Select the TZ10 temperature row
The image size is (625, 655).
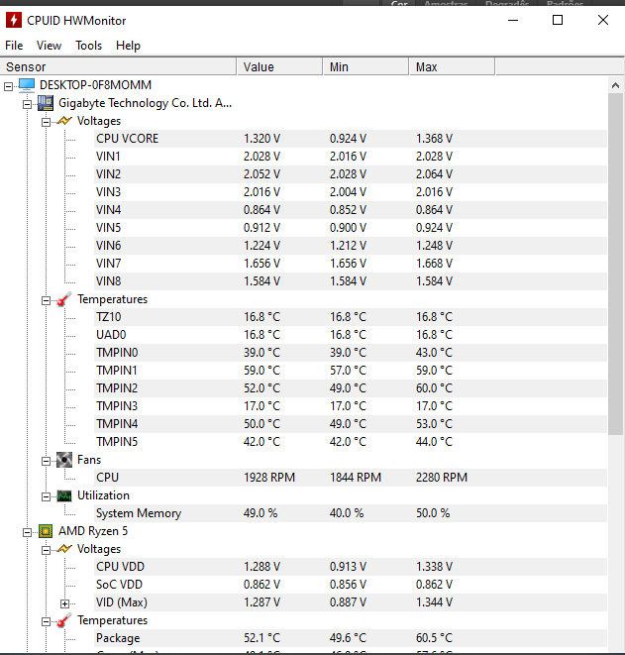click(351, 317)
